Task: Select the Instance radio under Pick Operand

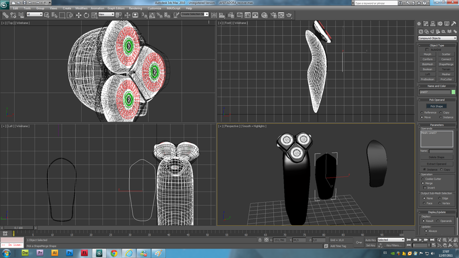Action: [441, 118]
